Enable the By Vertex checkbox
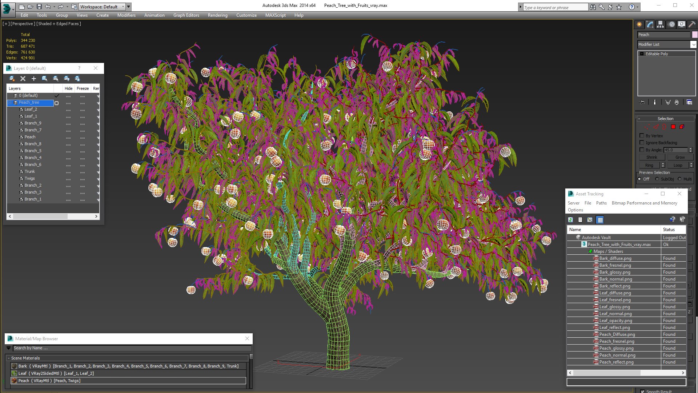This screenshot has width=698, height=393. [642, 135]
